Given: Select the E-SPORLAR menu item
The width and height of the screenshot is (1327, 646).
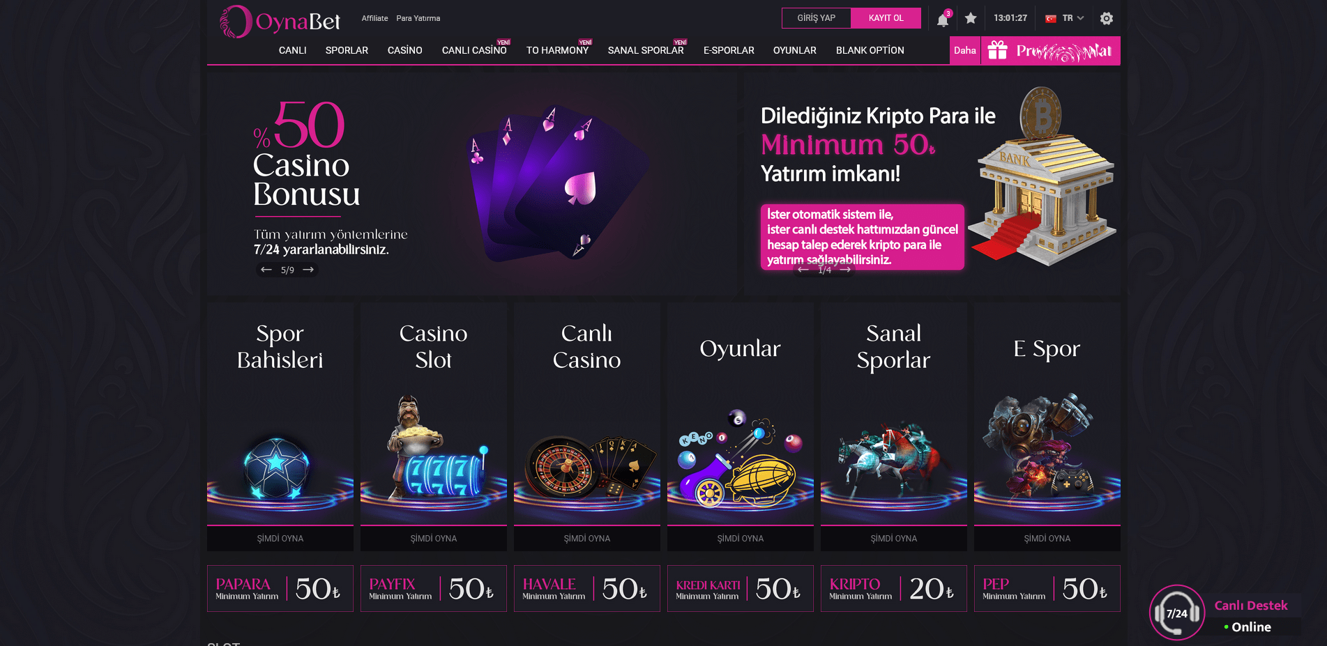Looking at the screenshot, I should point(729,50).
